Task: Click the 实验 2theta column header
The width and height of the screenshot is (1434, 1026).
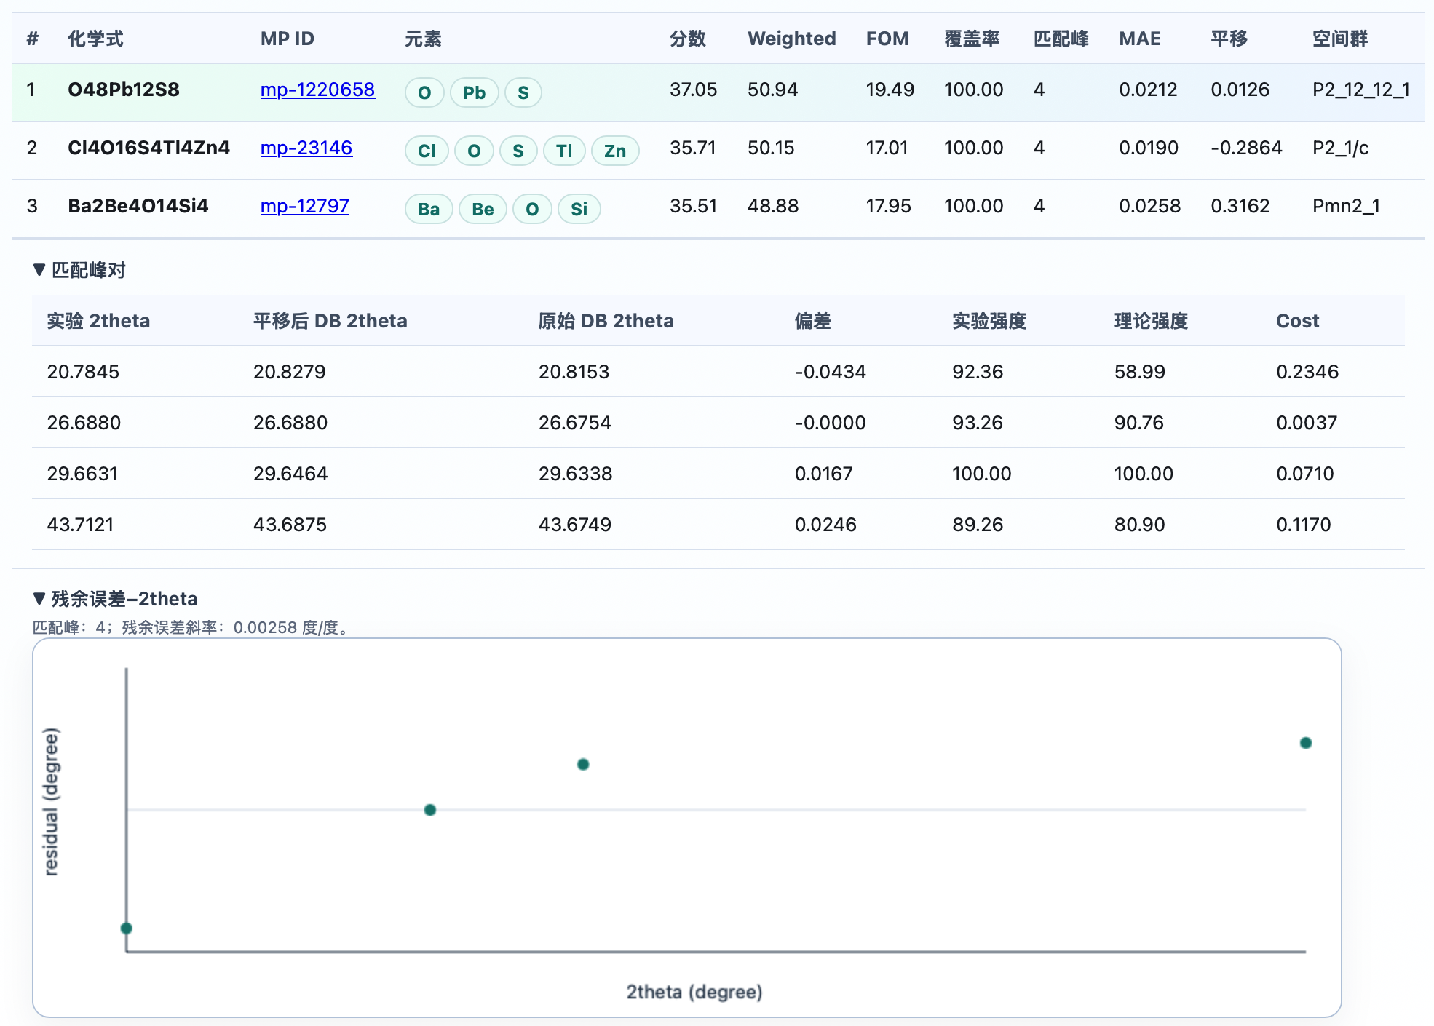Action: (x=98, y=321)
